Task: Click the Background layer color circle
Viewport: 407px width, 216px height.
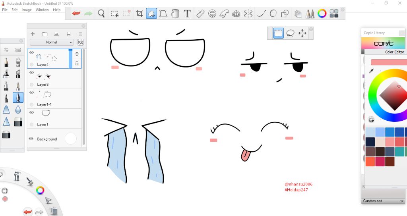Action: click(x=71, y=139)
